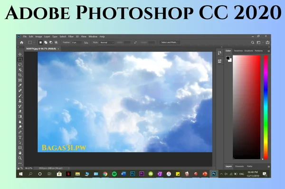This screenshot has height=189, width=285.
Task: Select the Path Selection tool
Action: click(20, 142)
